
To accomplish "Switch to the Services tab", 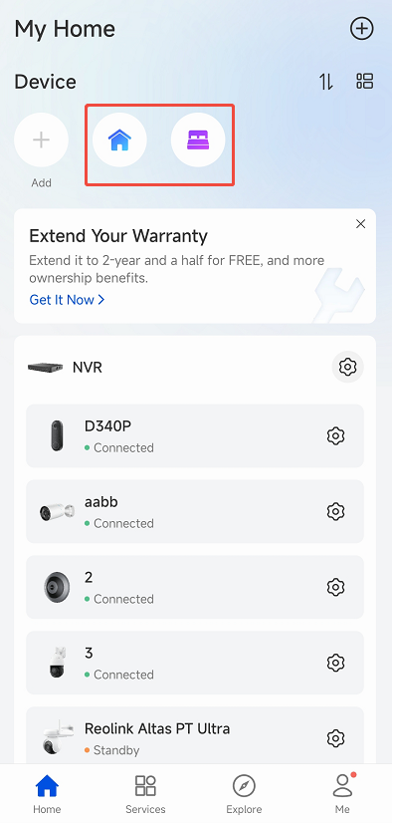I will tap(145, 794).
